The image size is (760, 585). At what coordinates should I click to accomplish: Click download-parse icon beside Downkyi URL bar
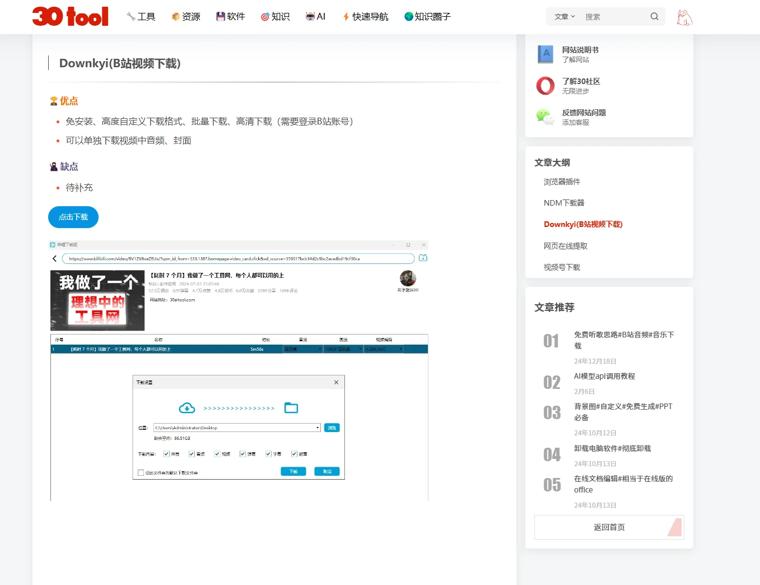[x=423, y=258]
